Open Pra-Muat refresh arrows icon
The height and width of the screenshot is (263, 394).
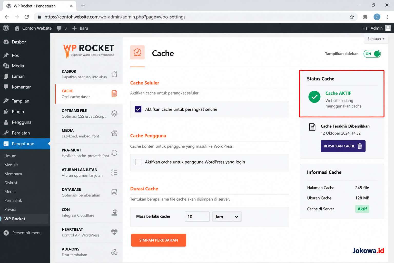pyautogui.click(x=114, y=153)
